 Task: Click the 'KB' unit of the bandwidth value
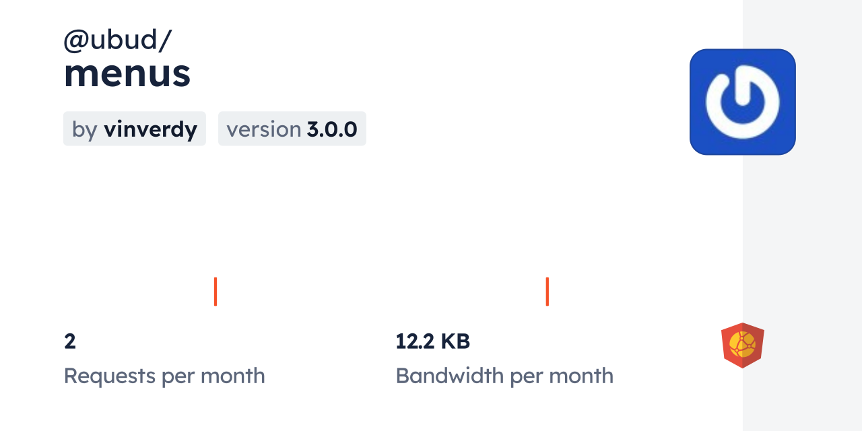click(455, 341)
